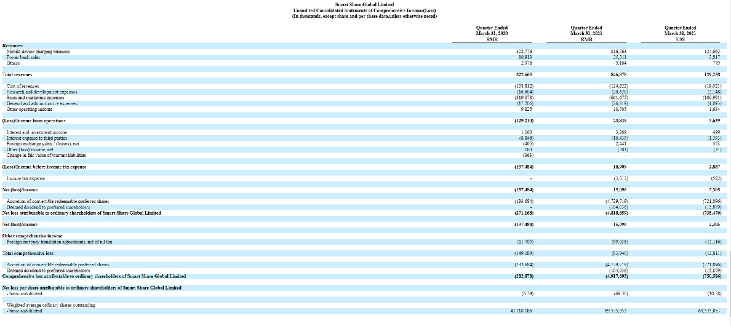Click 'Weighted average ordinary shares outstanding' label
The image size is (731, 326).
(51, 305)
